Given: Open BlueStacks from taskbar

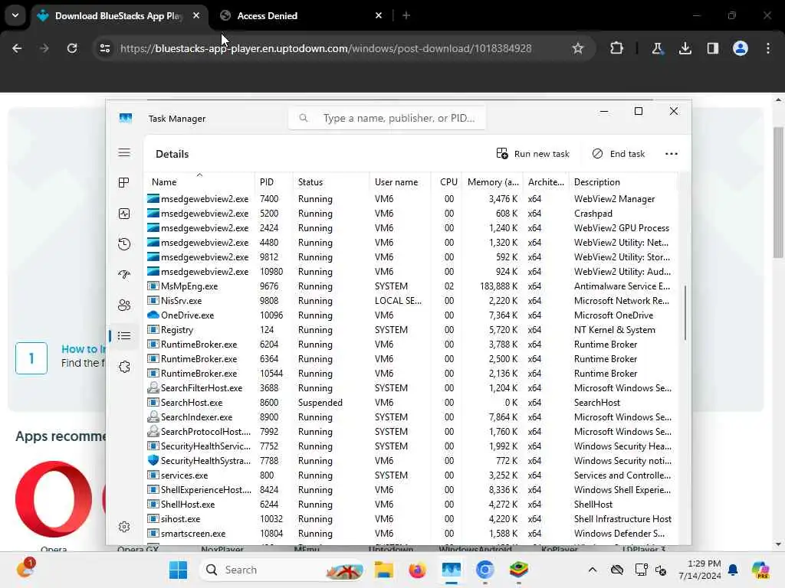Looking at the screenshot, I should pos(519,570).
